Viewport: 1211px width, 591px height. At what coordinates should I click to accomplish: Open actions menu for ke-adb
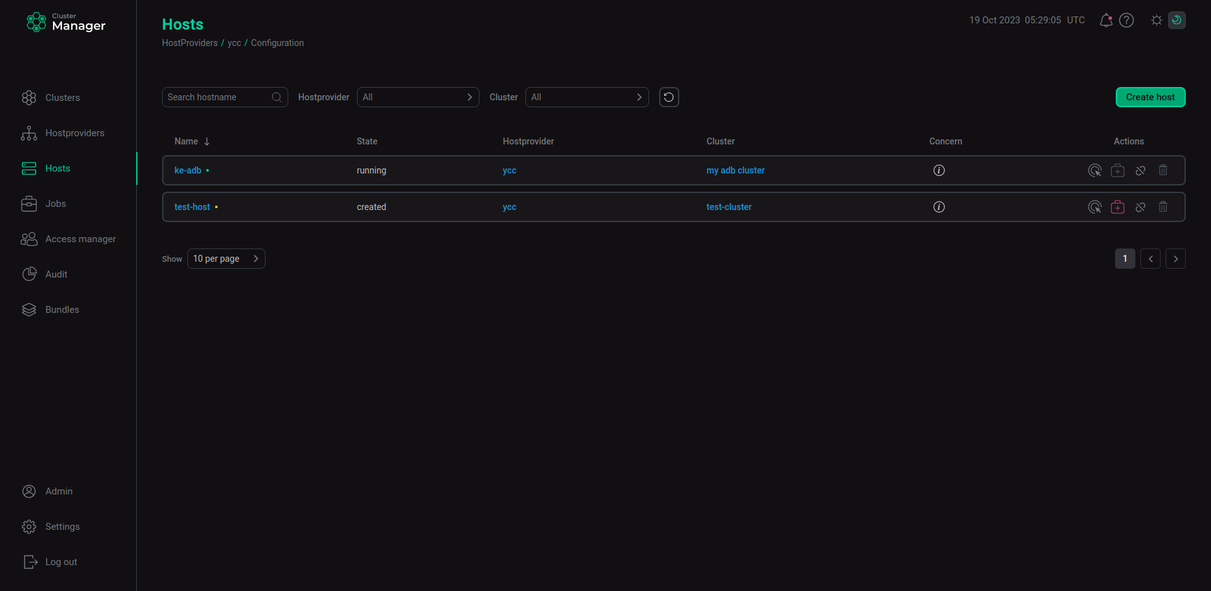(x=1095, y=170)
